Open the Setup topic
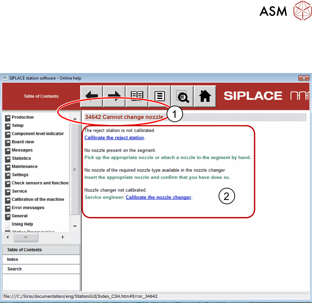The image size is (312, 303). (x=18, y=125)
